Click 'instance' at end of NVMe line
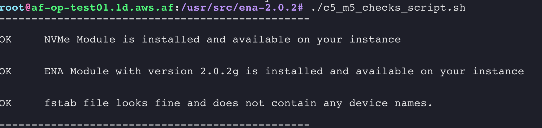The width and height of the screenshot is (542, 128). click(x=375, y=40)
